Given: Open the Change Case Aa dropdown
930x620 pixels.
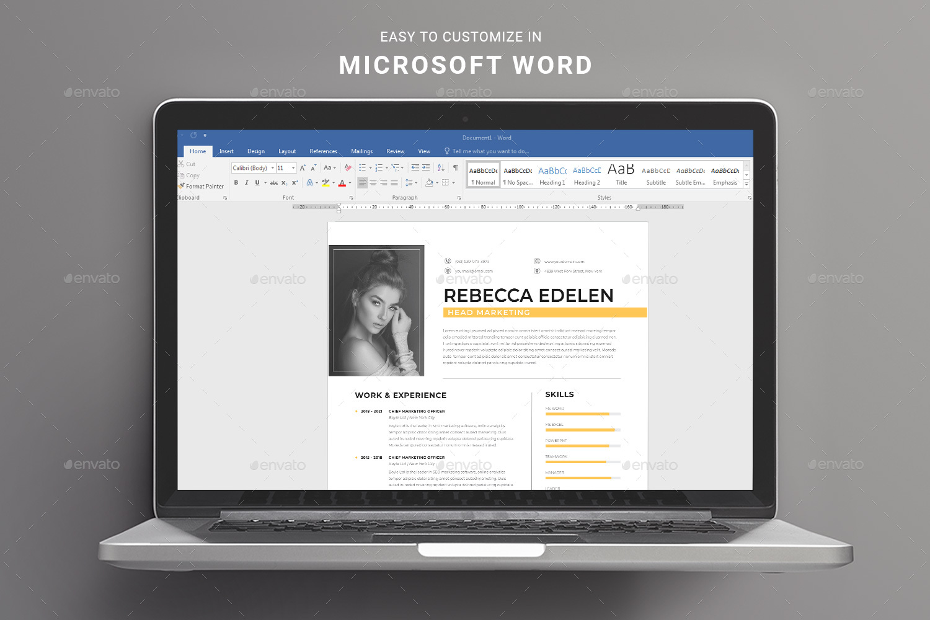Looking at the screenshot, I should pos(329,168).
